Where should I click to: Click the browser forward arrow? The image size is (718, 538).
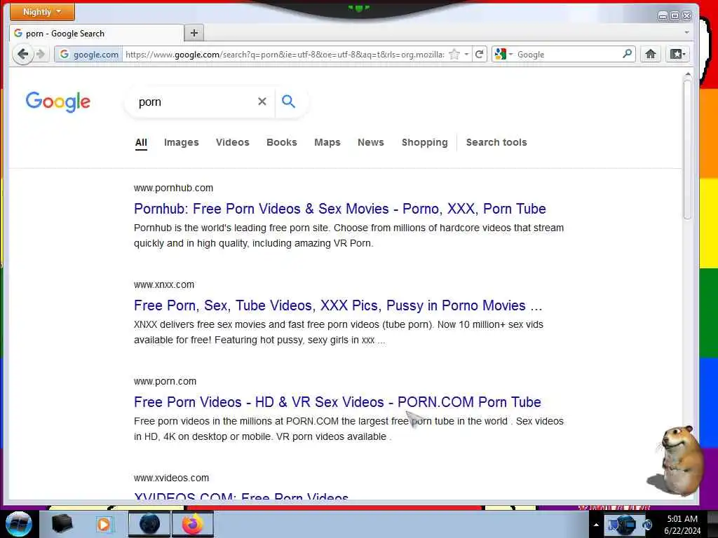pos(41,55)
